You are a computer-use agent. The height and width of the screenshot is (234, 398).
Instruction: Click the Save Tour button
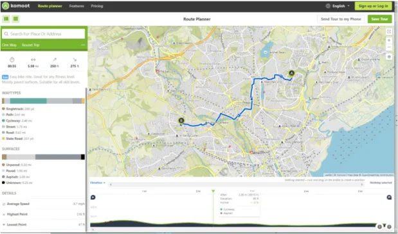379,19
